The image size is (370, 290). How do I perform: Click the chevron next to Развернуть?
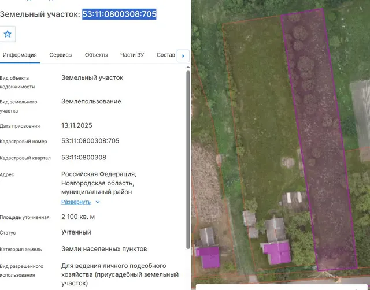click(98, 202)
